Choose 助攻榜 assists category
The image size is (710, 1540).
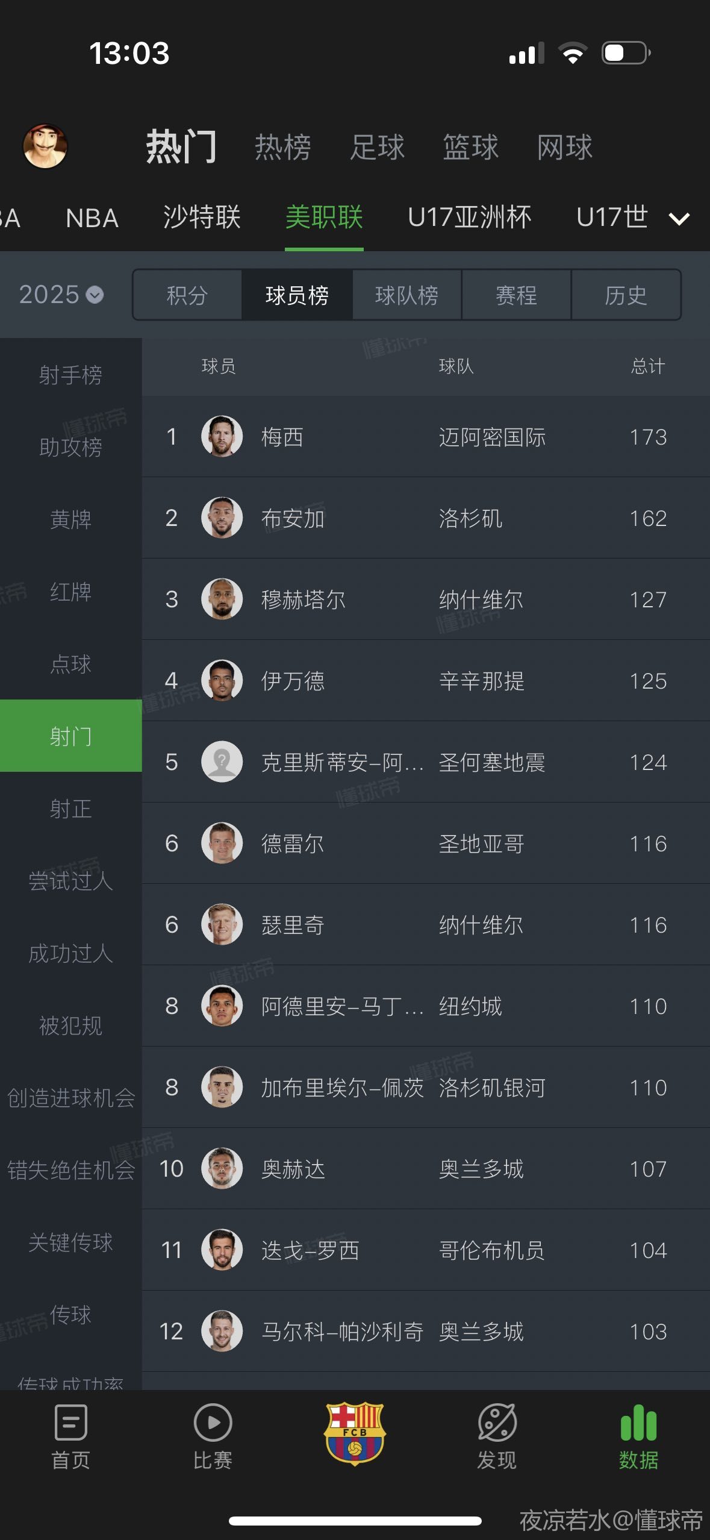[70, 447]
